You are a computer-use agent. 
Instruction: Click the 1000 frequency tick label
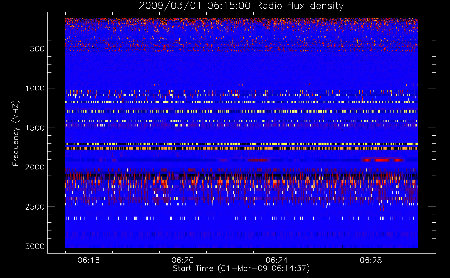(x=35, y=88)
